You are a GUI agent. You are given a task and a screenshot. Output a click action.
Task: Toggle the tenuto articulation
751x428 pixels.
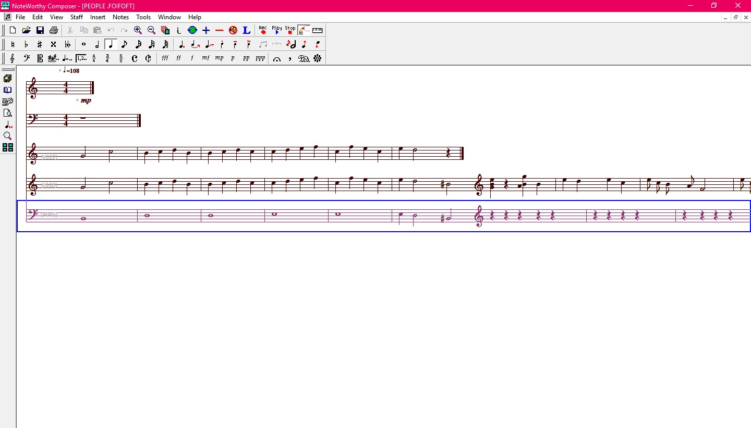point(236,44)
